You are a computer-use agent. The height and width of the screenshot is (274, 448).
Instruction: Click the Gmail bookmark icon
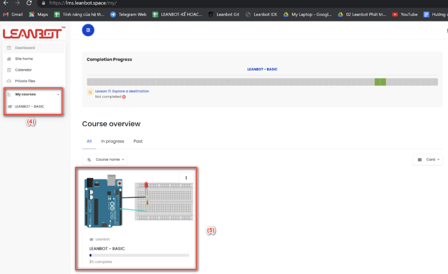coord(5,14)
